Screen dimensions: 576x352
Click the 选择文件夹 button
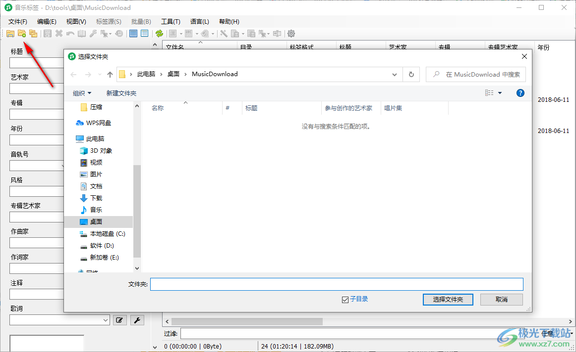[x=448, y=299]
